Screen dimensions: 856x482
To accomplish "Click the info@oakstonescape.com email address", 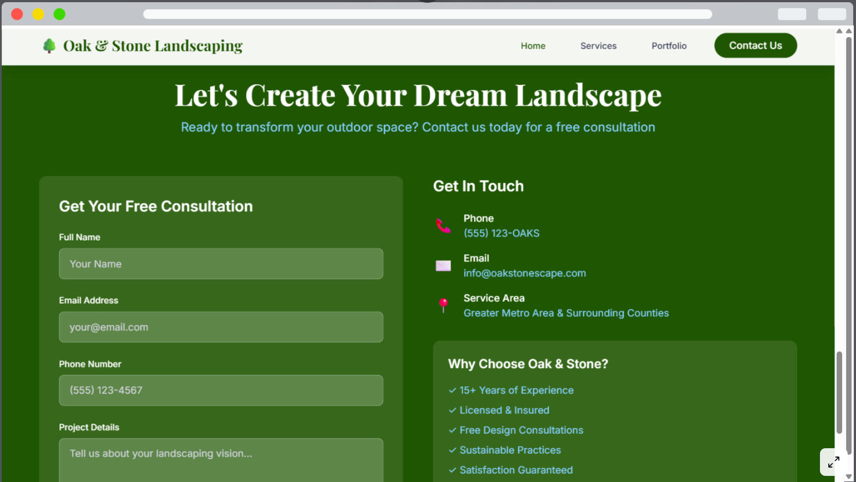I will [524, 273].
